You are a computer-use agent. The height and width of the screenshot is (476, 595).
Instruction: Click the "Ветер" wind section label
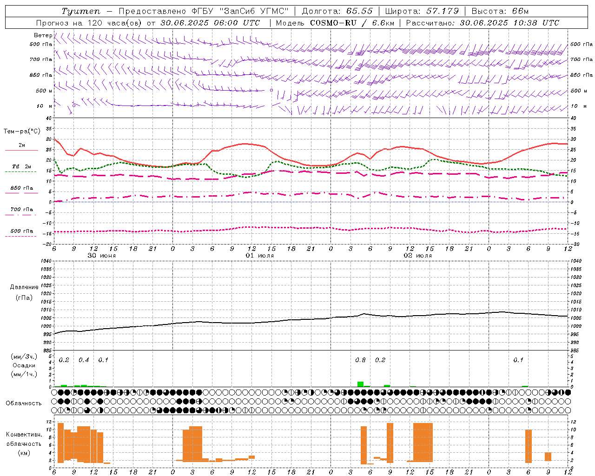(43, 35)
